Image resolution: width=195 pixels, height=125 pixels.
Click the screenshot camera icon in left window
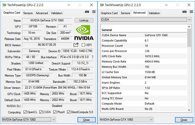pos(87,12)
